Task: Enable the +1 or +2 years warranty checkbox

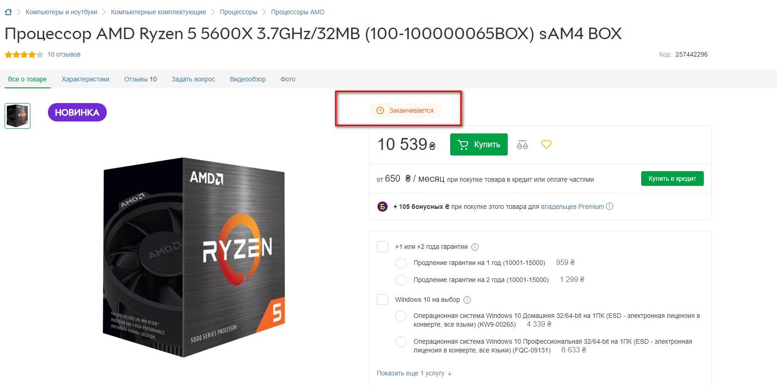Action: tap(383, 247)
